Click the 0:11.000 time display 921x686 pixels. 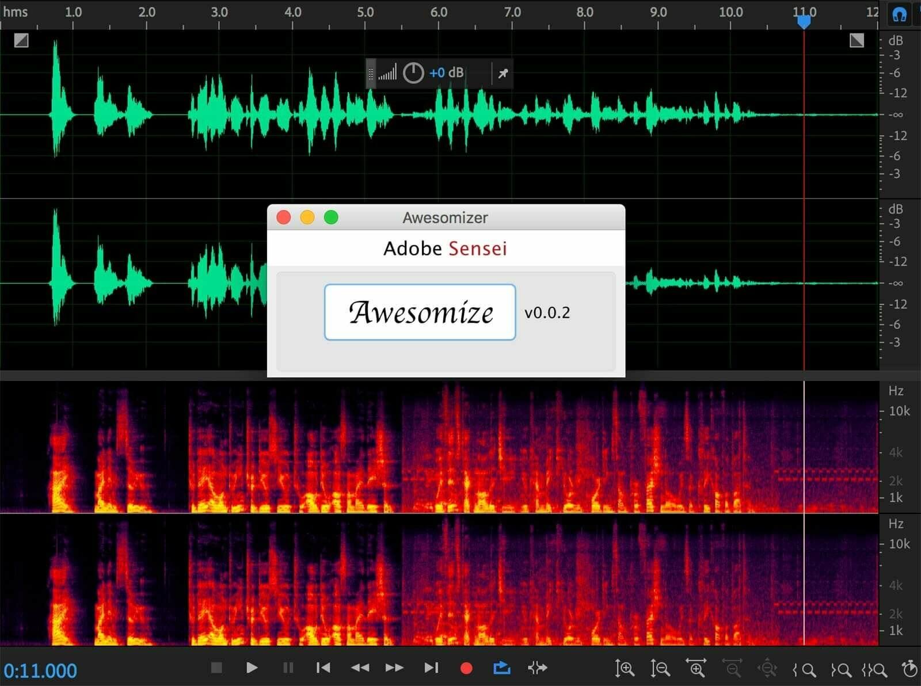click(40, 670)
